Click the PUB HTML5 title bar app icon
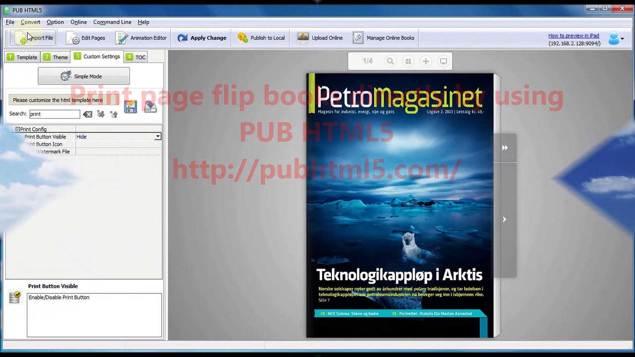 [x=6, y=10]
